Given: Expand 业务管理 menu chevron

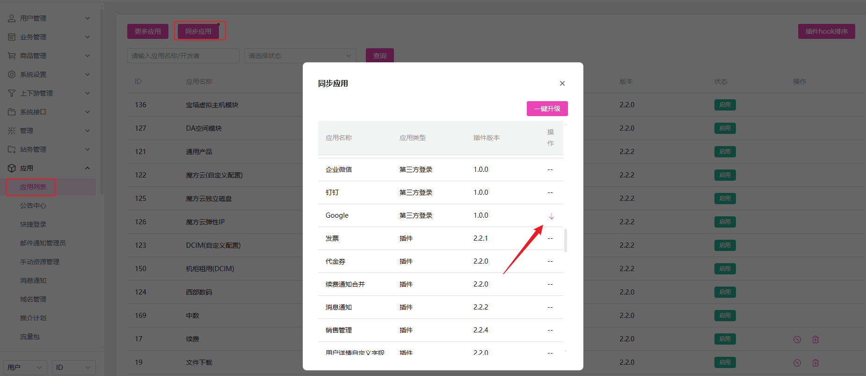Looking at the screenshot, I should pyautogui.click(x=87, y=37).
